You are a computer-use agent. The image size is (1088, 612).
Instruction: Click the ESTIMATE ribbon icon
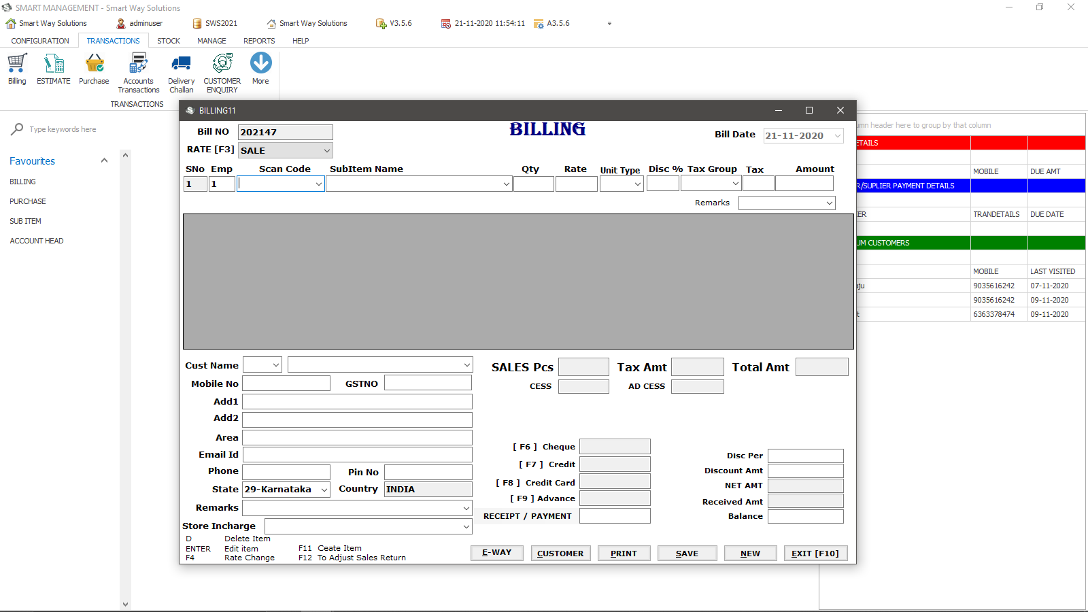54,65
